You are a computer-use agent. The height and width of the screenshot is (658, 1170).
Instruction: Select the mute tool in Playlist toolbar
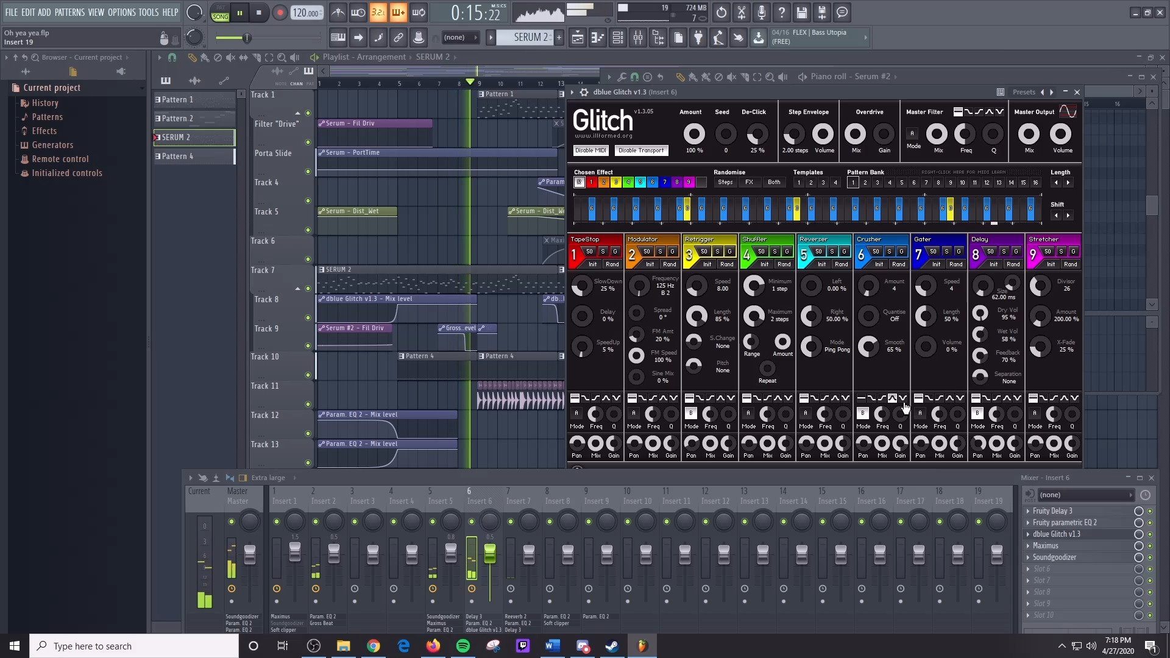[x=230, y=58]
